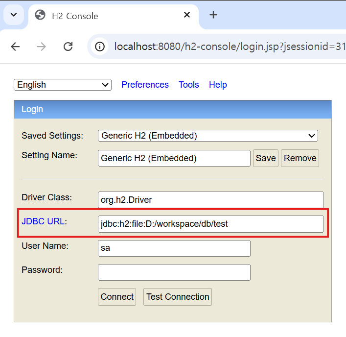Open the Help link
Image resolution: width=346 pixels, height=337 pixels.
click(218, 85)
